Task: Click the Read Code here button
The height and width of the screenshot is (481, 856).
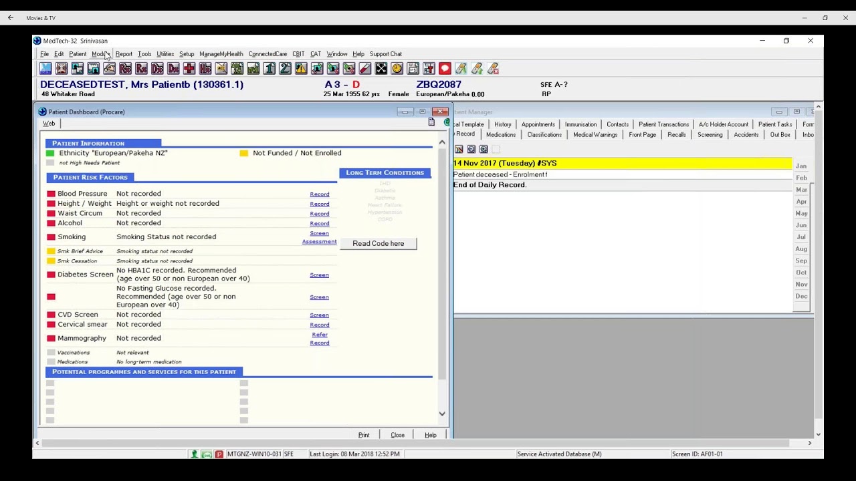Action: (379, 244)
